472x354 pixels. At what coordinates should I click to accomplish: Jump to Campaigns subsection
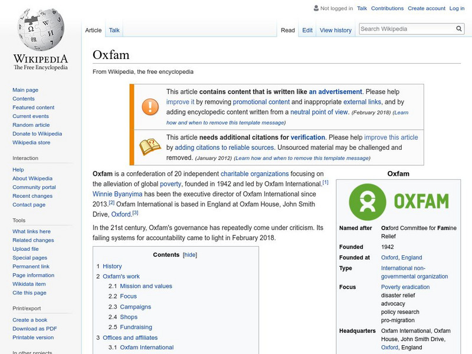click(x=136, y=307)
